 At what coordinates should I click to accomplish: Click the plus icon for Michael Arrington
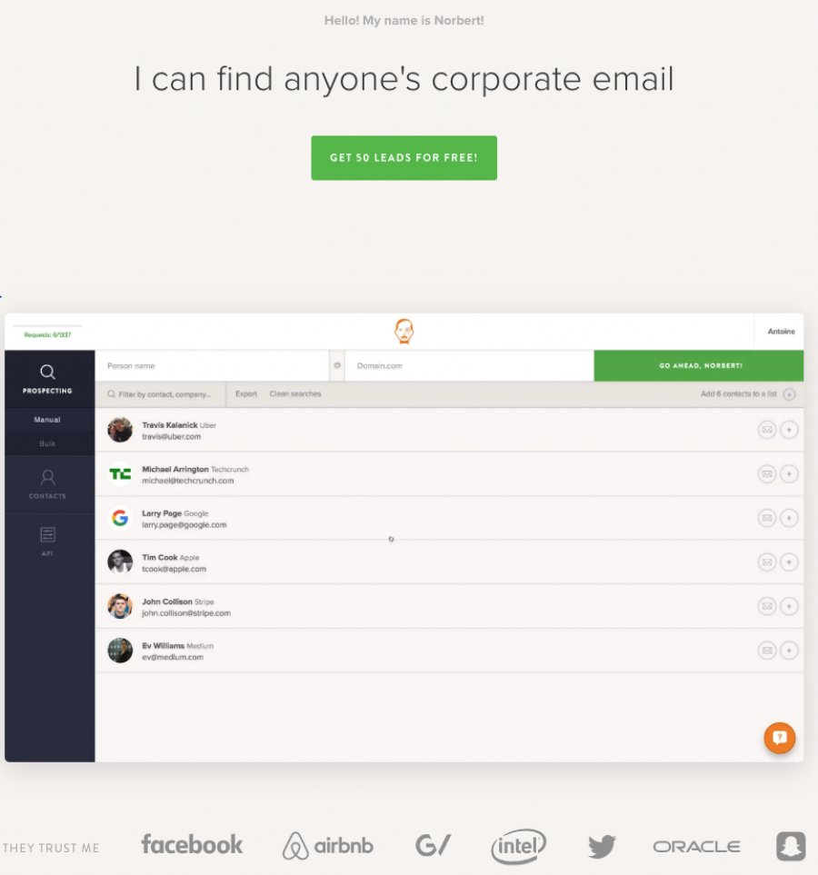tap(789, 473)
